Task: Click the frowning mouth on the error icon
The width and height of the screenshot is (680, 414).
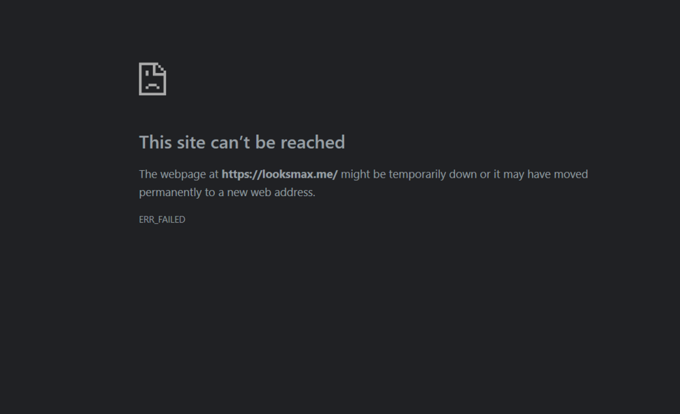Action: [x=152, y=86]
